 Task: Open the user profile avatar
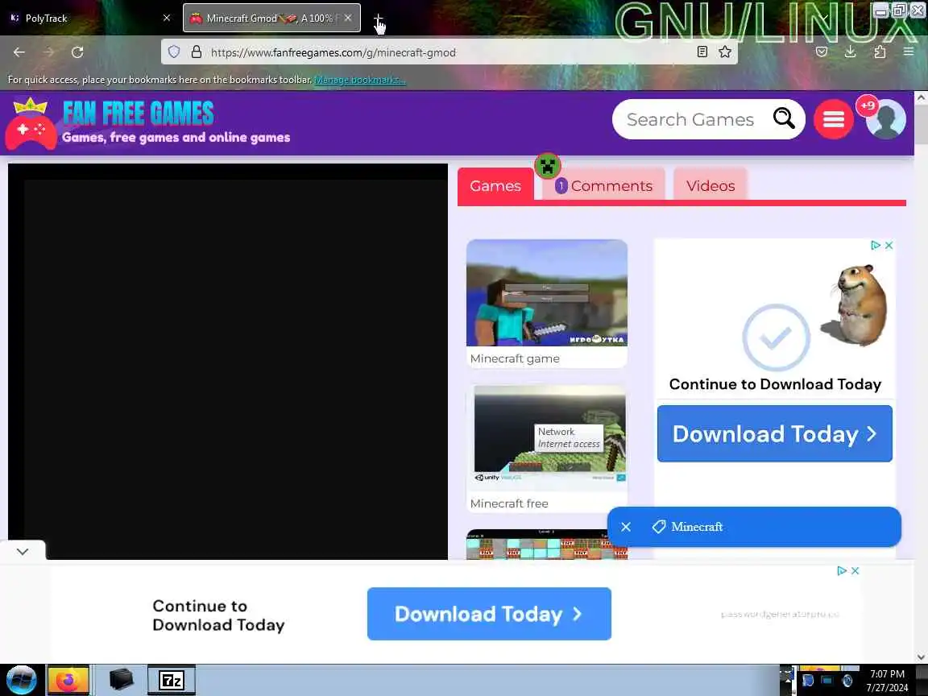coord(886,119)
